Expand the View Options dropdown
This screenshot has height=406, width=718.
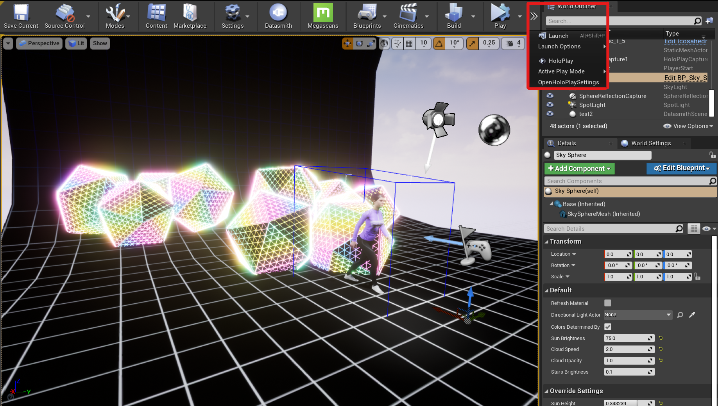pyautogui.click(x=688, y=126)
